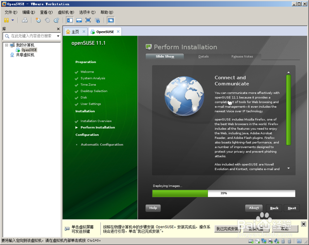Click the Deploying Images status text
This screenshot has height=245, width=309.
(167, 186)
